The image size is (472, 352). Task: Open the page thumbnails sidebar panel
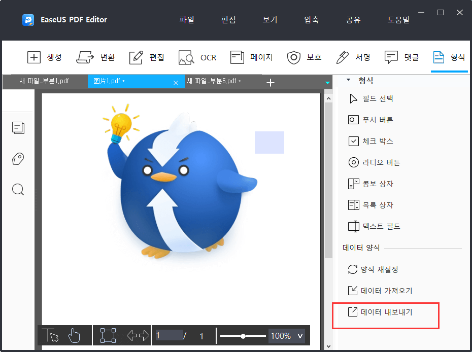click(18, 128)
